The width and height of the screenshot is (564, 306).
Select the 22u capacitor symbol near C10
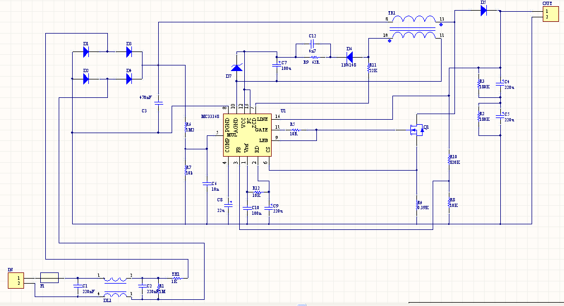(x=229, y=205)
